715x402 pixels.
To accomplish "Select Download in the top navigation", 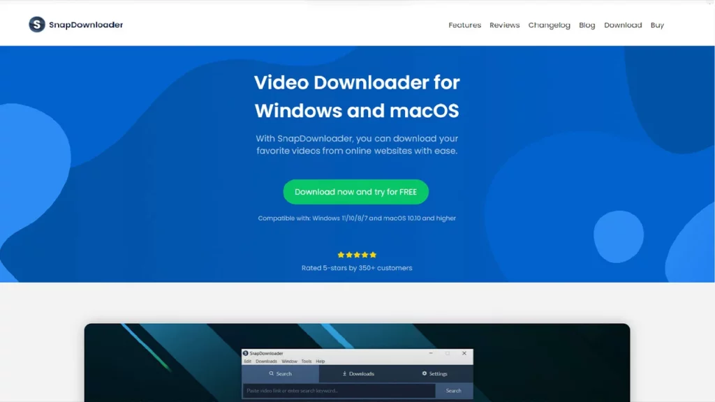I will (622, 25).
